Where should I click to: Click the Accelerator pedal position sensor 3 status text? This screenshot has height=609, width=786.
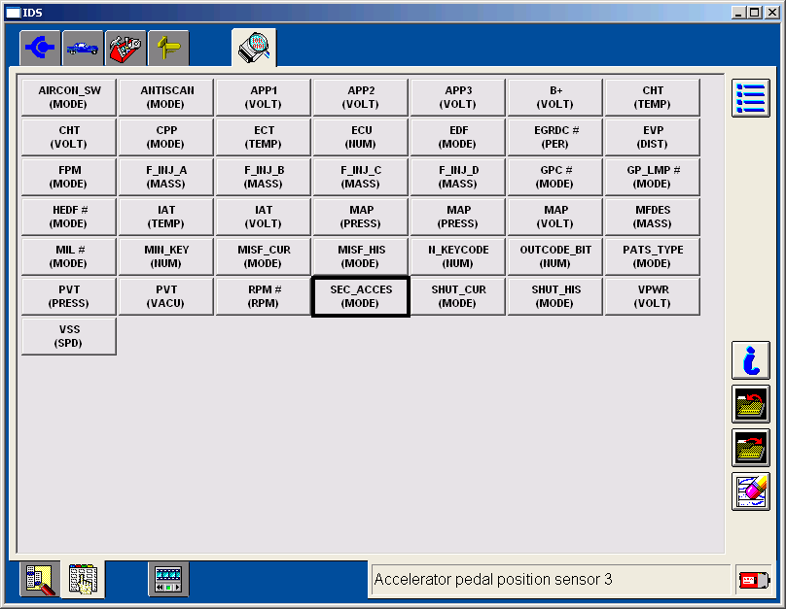pyautogui.click(x=493, y=580)
